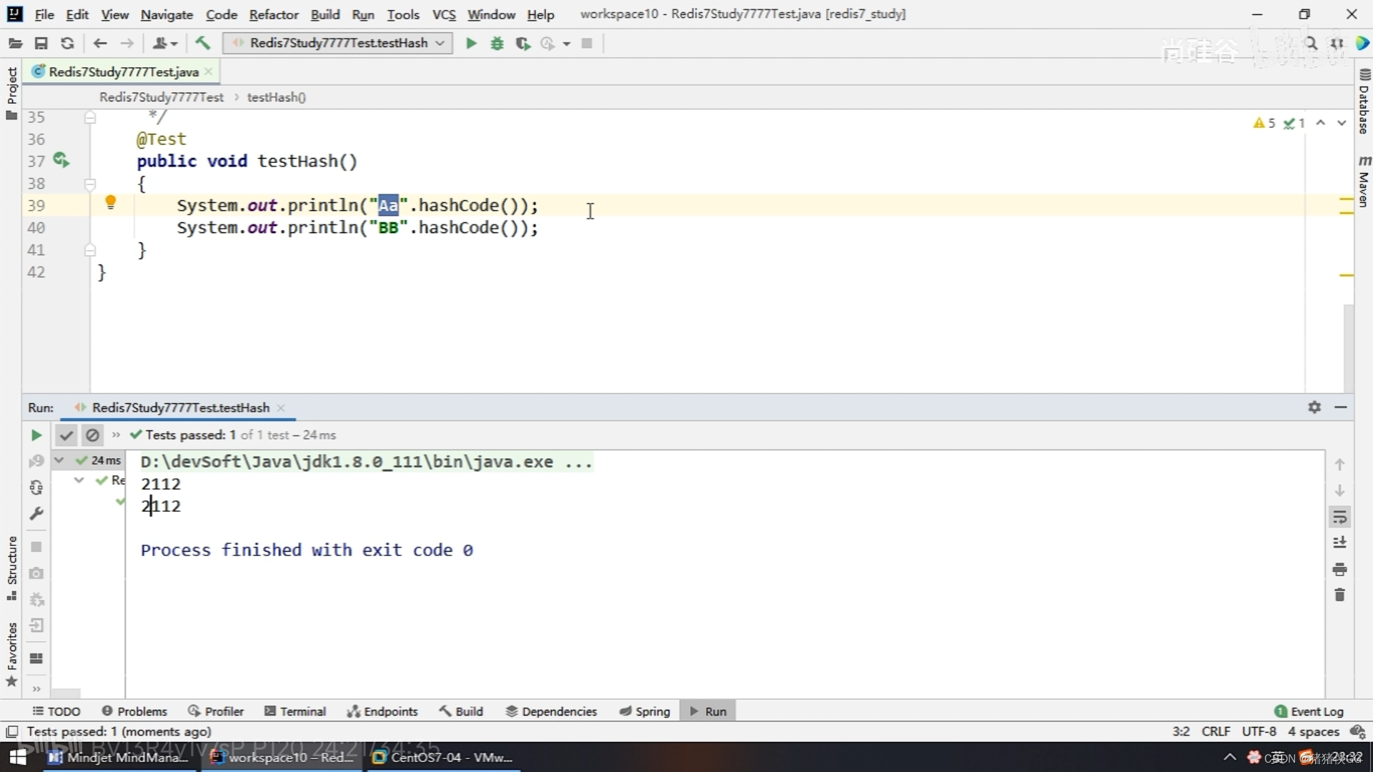Expand the user/VCS dropdown in toolbar

[165, 44]
